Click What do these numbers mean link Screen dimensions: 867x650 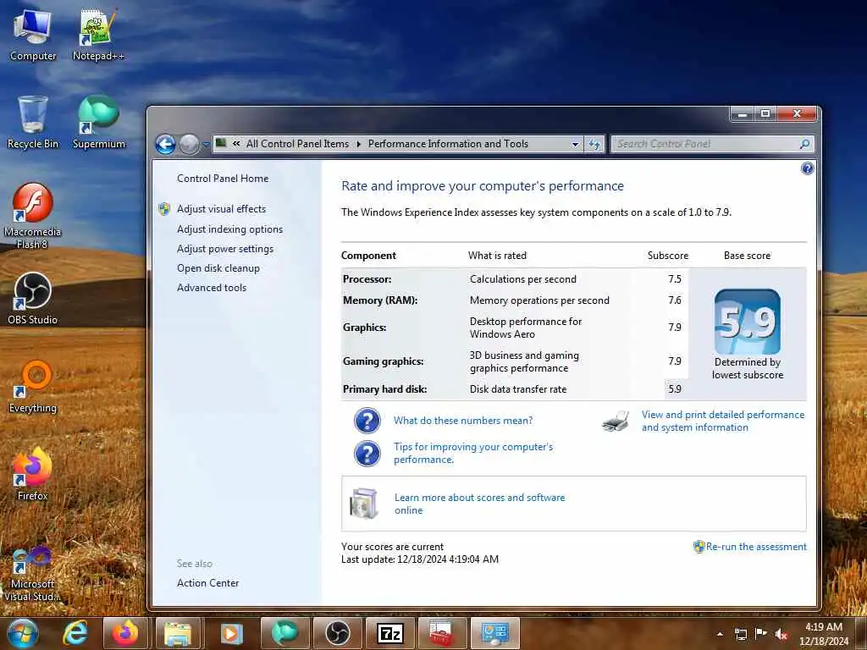463,421
